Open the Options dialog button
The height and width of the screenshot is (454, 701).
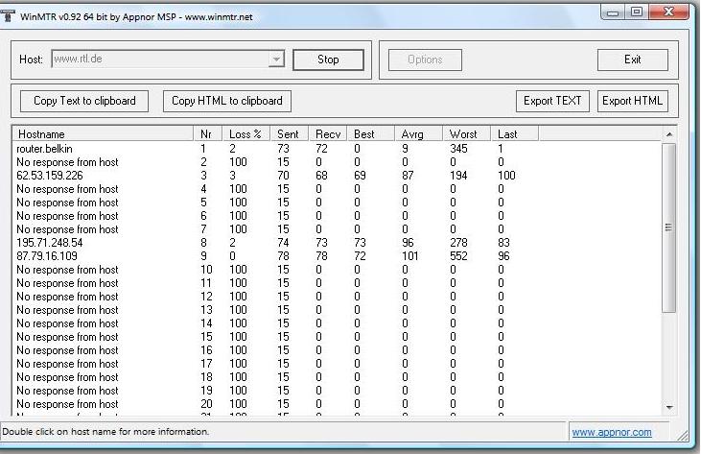pos(425,60)
